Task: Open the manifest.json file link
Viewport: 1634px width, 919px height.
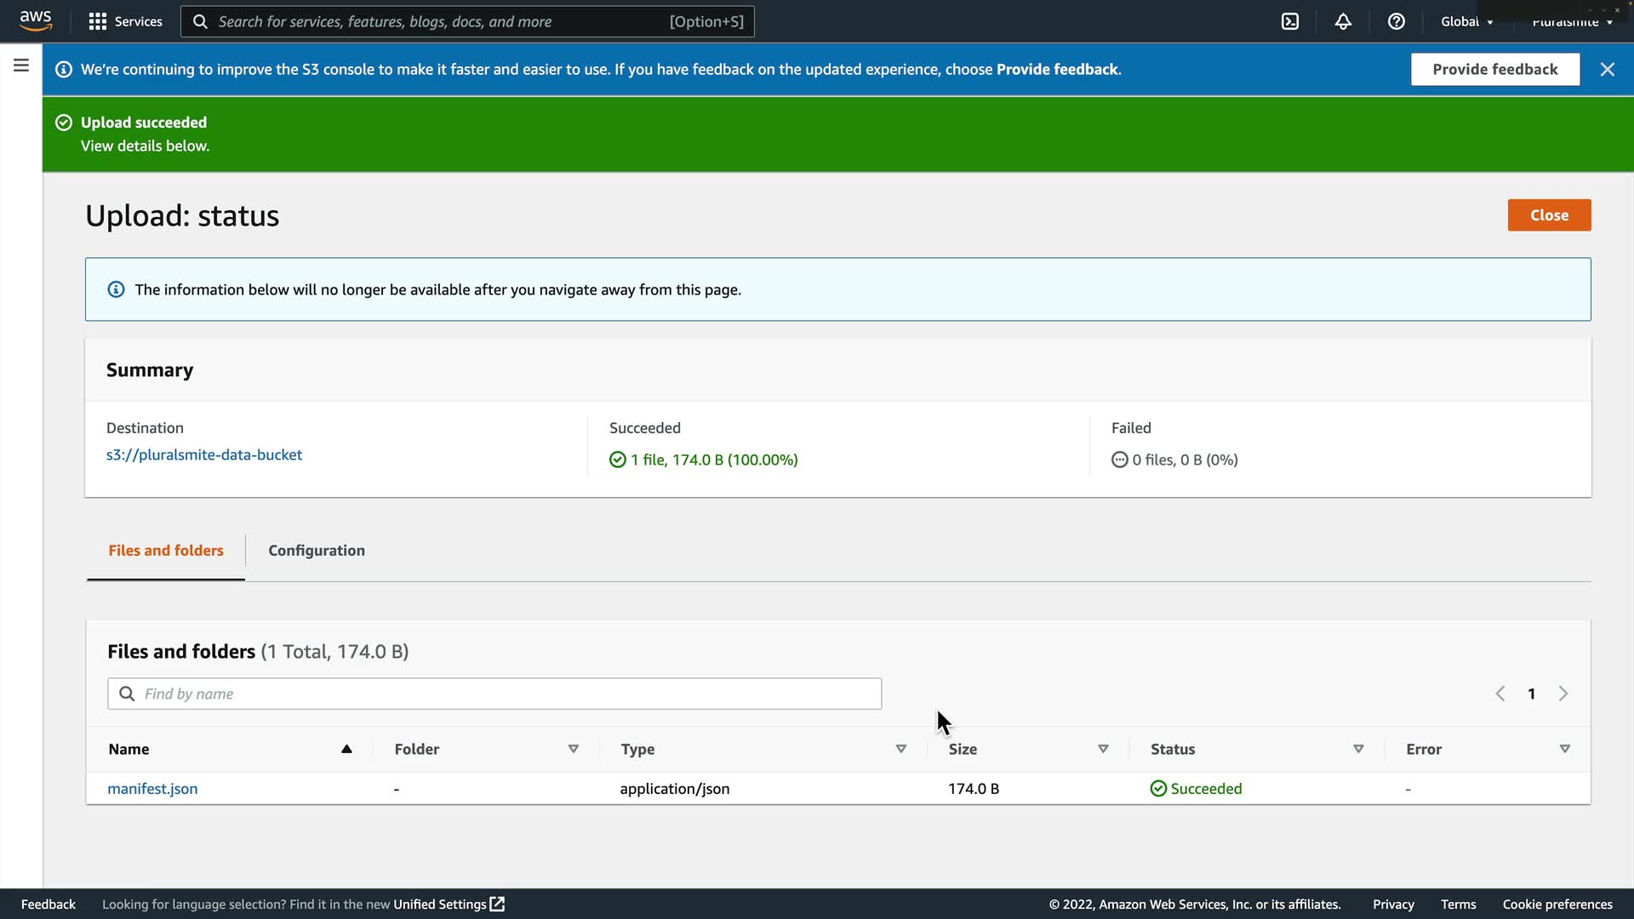Action: click(152, 789)
